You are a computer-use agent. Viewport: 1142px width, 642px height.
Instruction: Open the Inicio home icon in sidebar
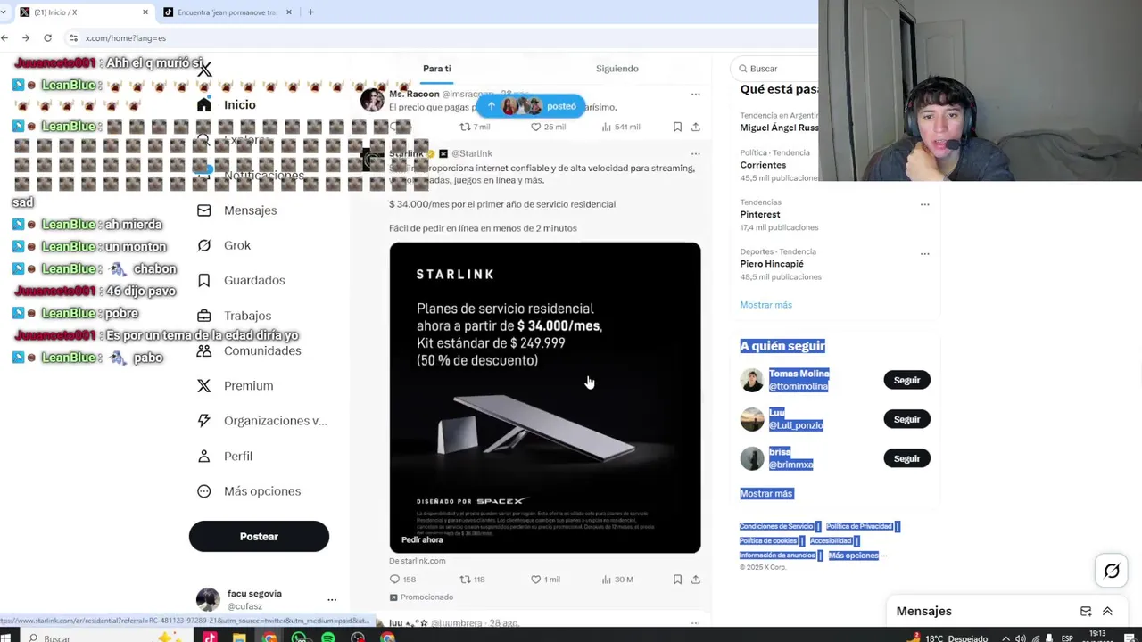pos(204,105)
